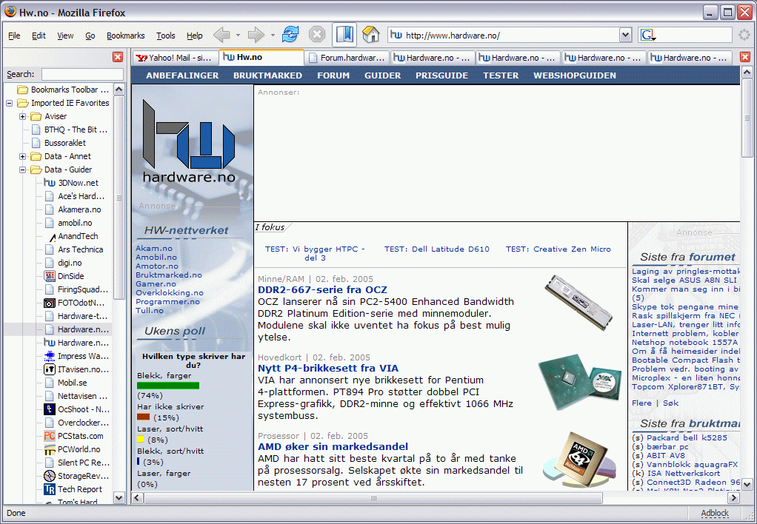Open the TEST: Creative Zen Micro link
The height and width of the screenshot is (524, 757).
click(x=558, y=249)
